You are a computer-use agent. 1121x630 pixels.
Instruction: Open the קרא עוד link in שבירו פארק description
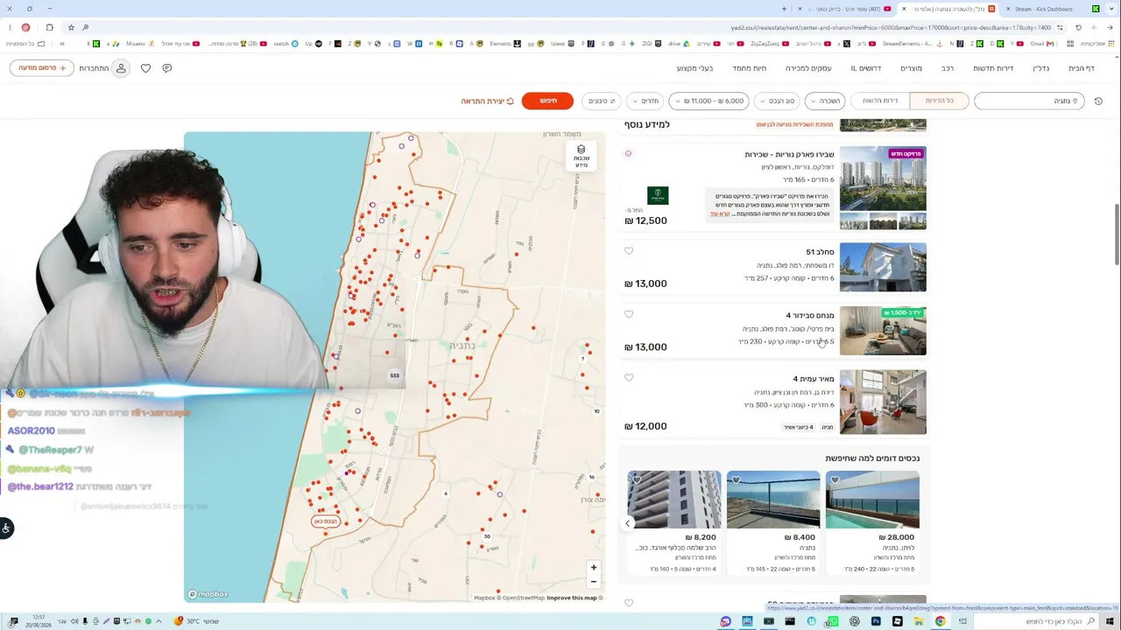[719, 214]
